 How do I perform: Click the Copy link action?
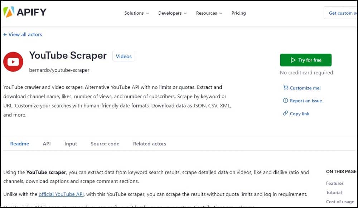click(x=300, y=114)
